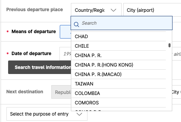Click the dropdown list scrollbar thumb

[x=169, y=45]
